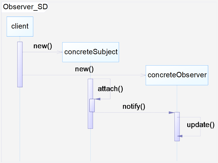Image resolution: width=218 pixels, height=163 pixels.
Task: Select the concreteSubject object box
Action: click(x=91, y=52)
